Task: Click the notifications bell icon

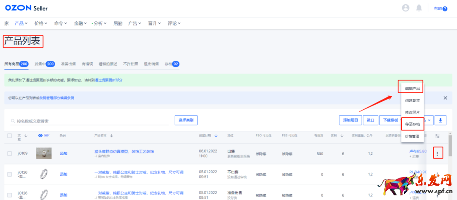Action: pyautogui.click(x=419, y=8)
